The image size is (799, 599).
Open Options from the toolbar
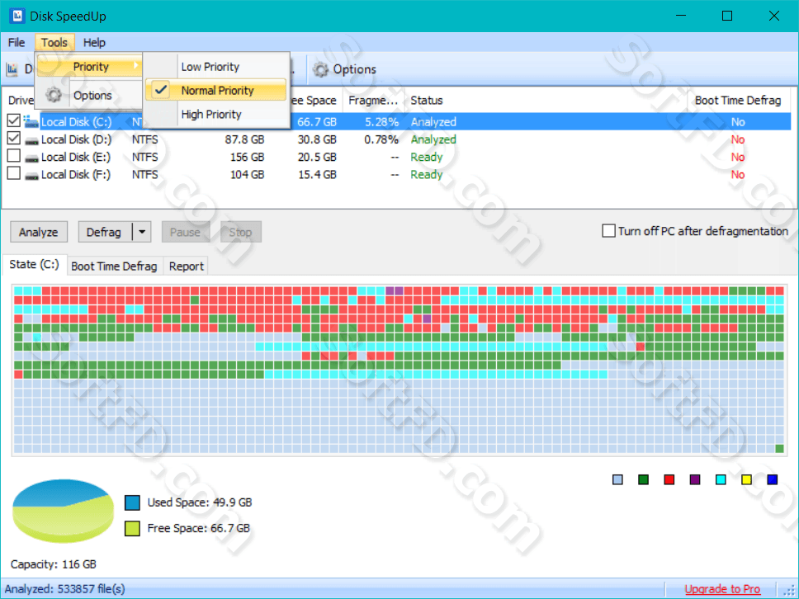(x=344, y=69)
